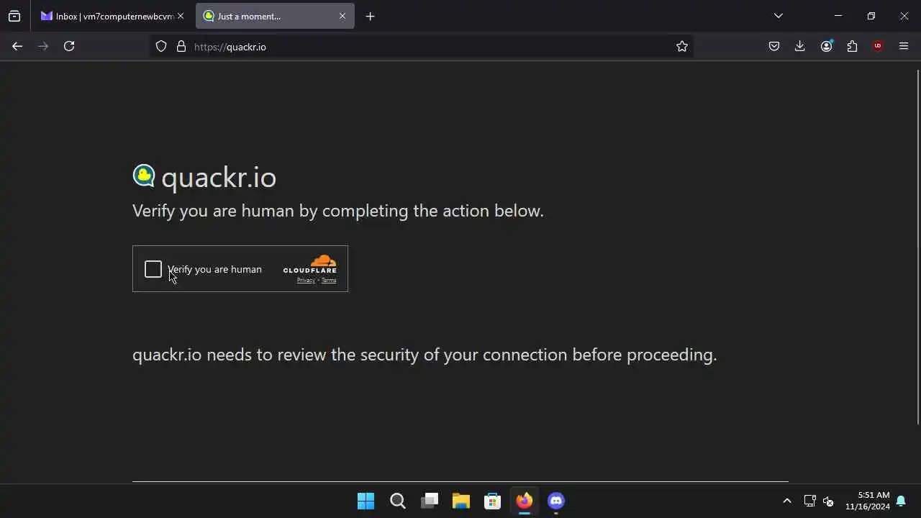Open the notifications bell
The width and height of the screenshot is (921, 518).
pos(901,501)
